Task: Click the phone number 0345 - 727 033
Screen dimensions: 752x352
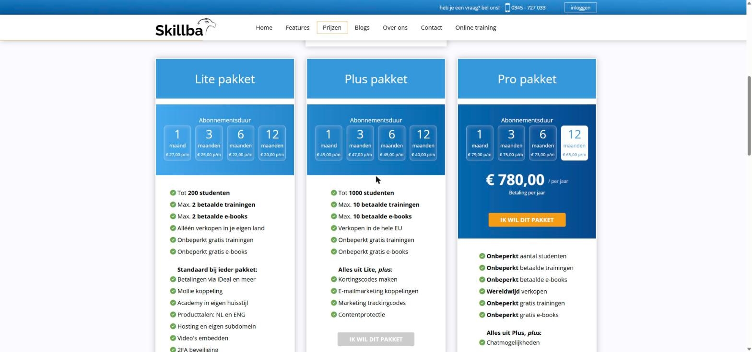Action: [528, 8]
